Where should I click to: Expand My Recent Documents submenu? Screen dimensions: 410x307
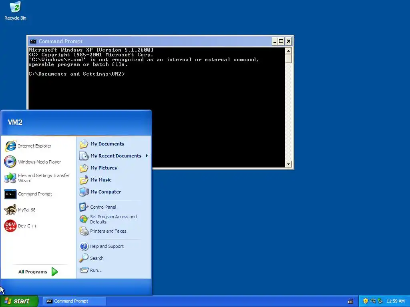point(114,156)
